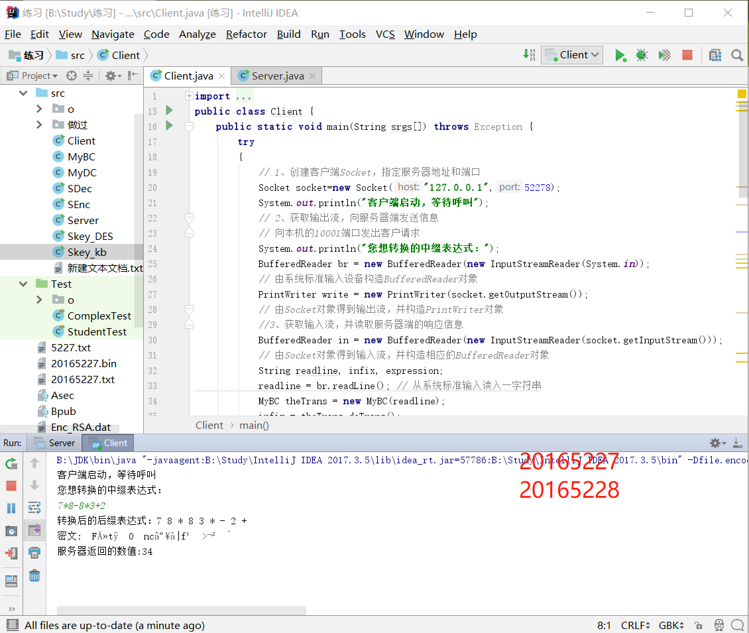Image resolution: width=749 pixels, height=633 pixels.
Task: Pause output in Run panel
Action: coord(11,508)
